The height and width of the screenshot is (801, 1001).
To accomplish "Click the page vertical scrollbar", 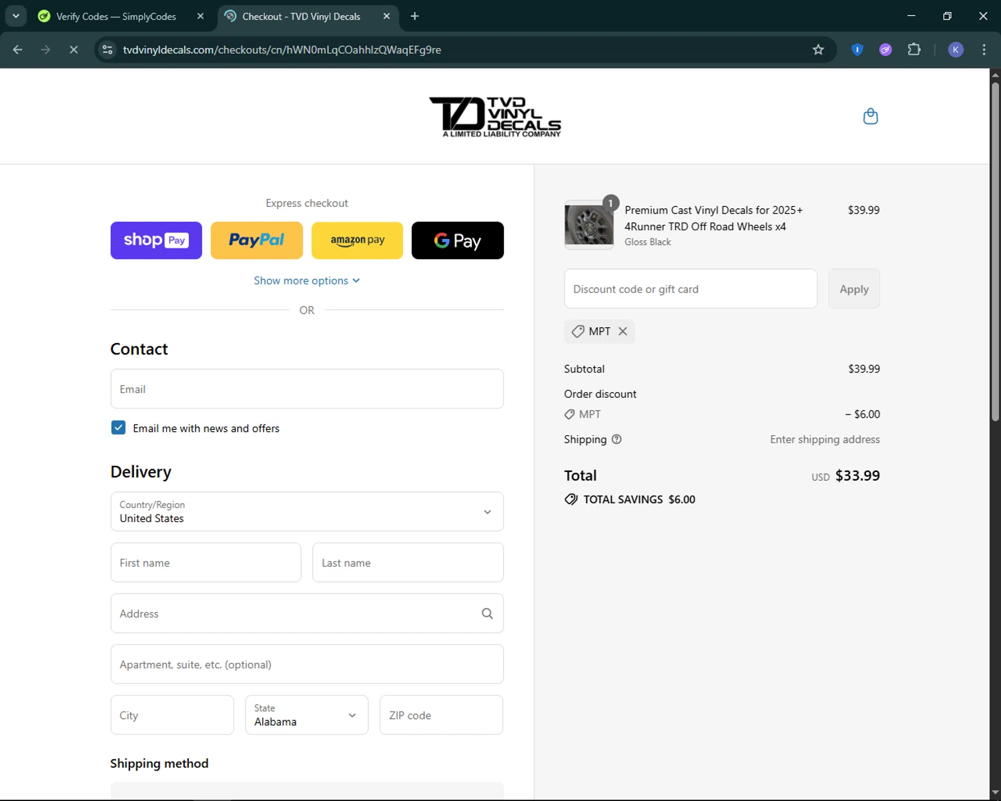I will [995, 250].
